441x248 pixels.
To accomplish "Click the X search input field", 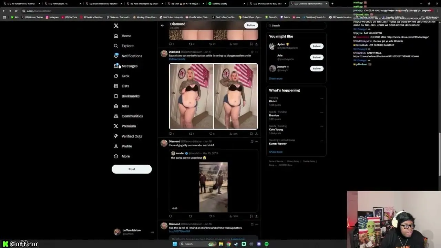I will (x=296, y=25).
